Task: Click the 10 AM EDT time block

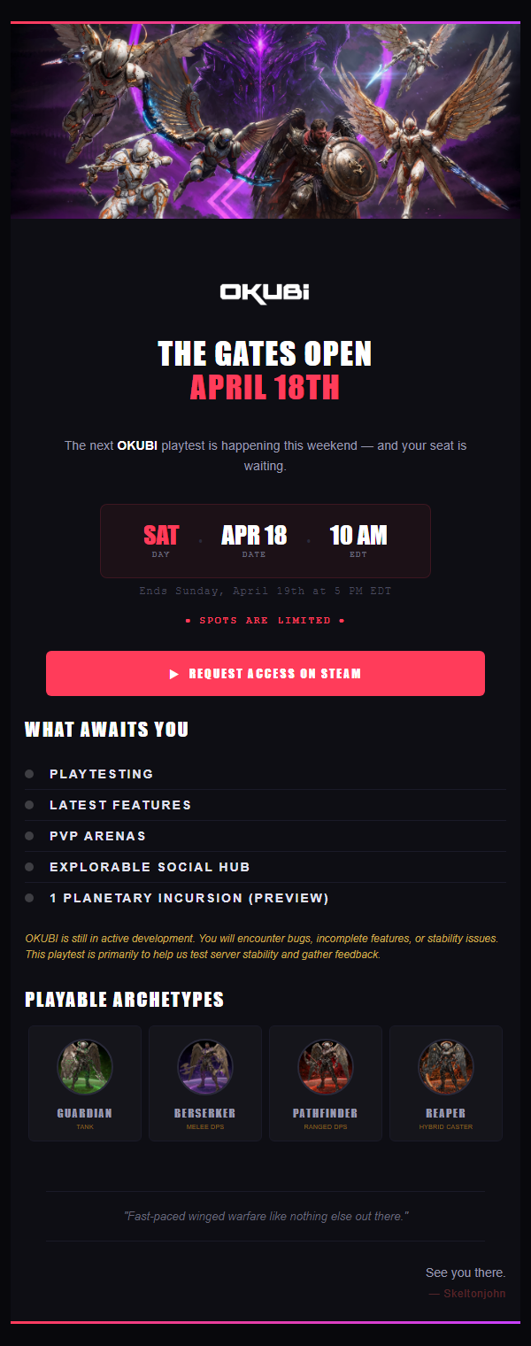Action: (x=358, y=539)
